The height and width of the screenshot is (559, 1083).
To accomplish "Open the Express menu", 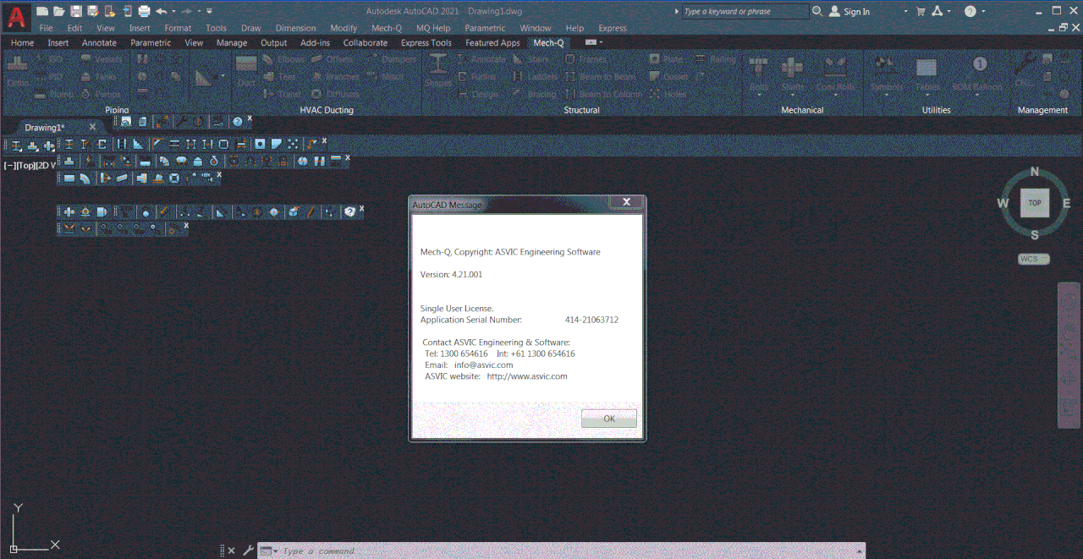I will [613, 28].
